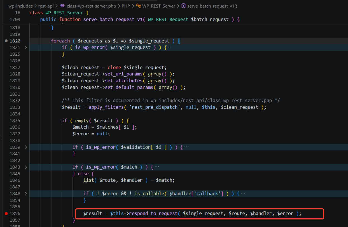348x227 pixels.
Task: Click set_url_params method call
Action: (124, 74)
